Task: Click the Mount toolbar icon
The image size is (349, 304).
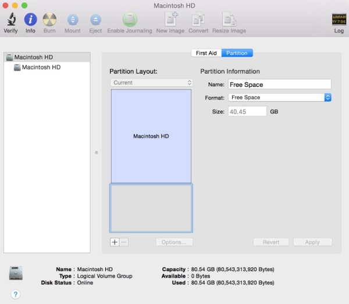Action: pyautogui.click(x=73, y=20)
